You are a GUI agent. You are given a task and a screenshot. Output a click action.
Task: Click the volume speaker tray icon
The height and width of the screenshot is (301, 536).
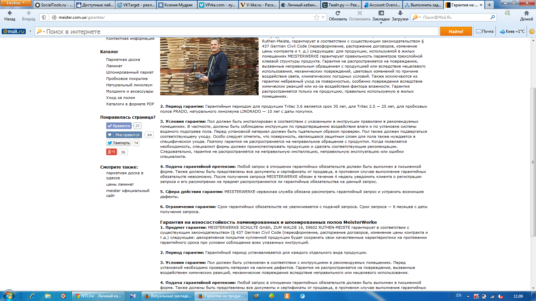tap(500, 296)
